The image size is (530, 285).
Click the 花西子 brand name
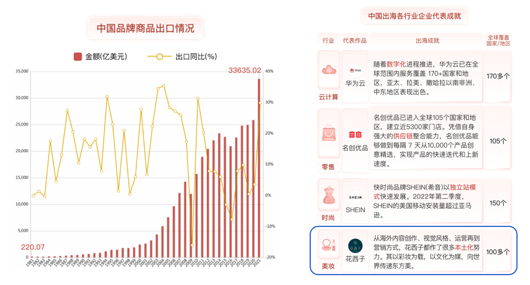355,259
